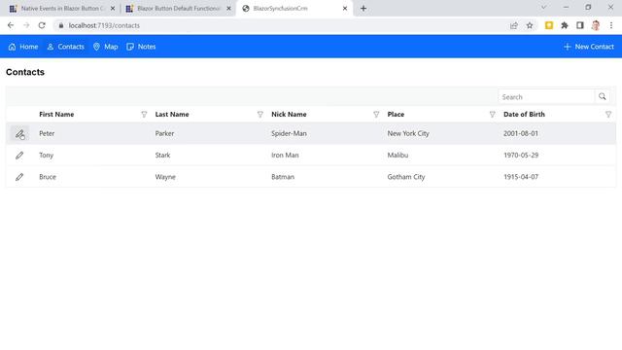Open Contacts in navigation bar

tap(65, 47)
